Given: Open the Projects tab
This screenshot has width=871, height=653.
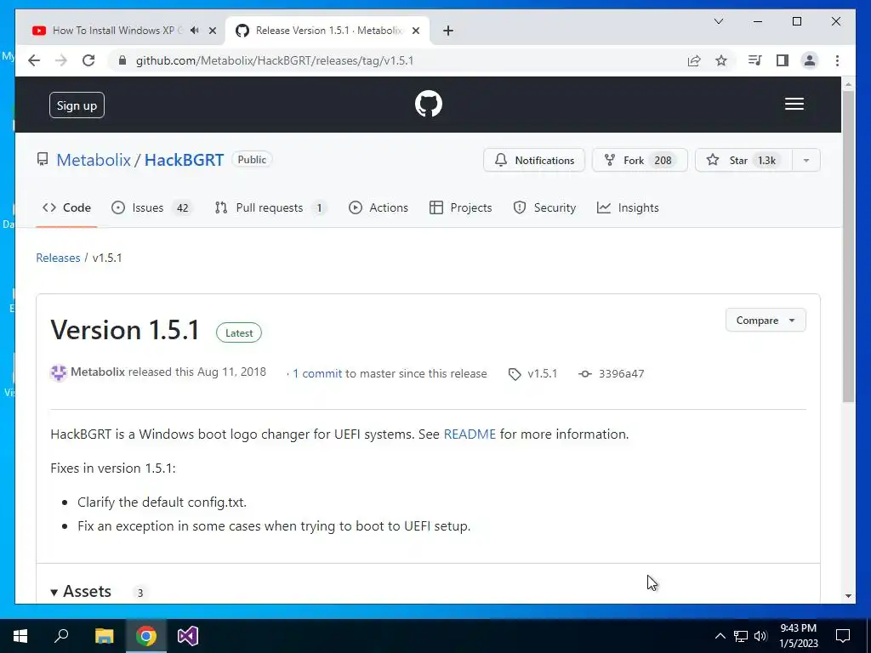Looking at the screenshot, I should point(460,207).
